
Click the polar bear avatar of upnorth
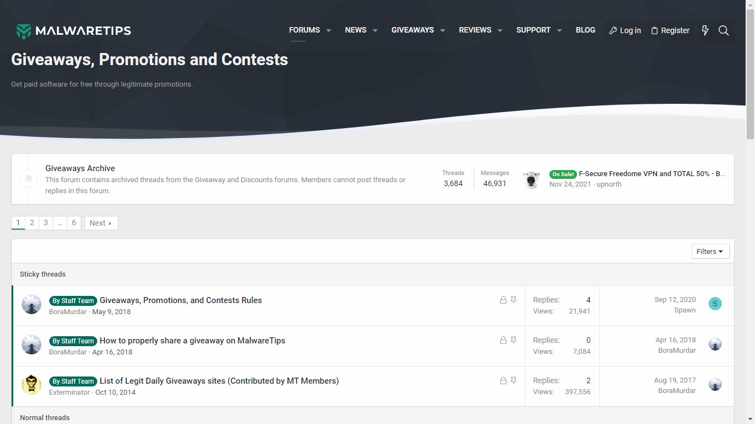532,179
